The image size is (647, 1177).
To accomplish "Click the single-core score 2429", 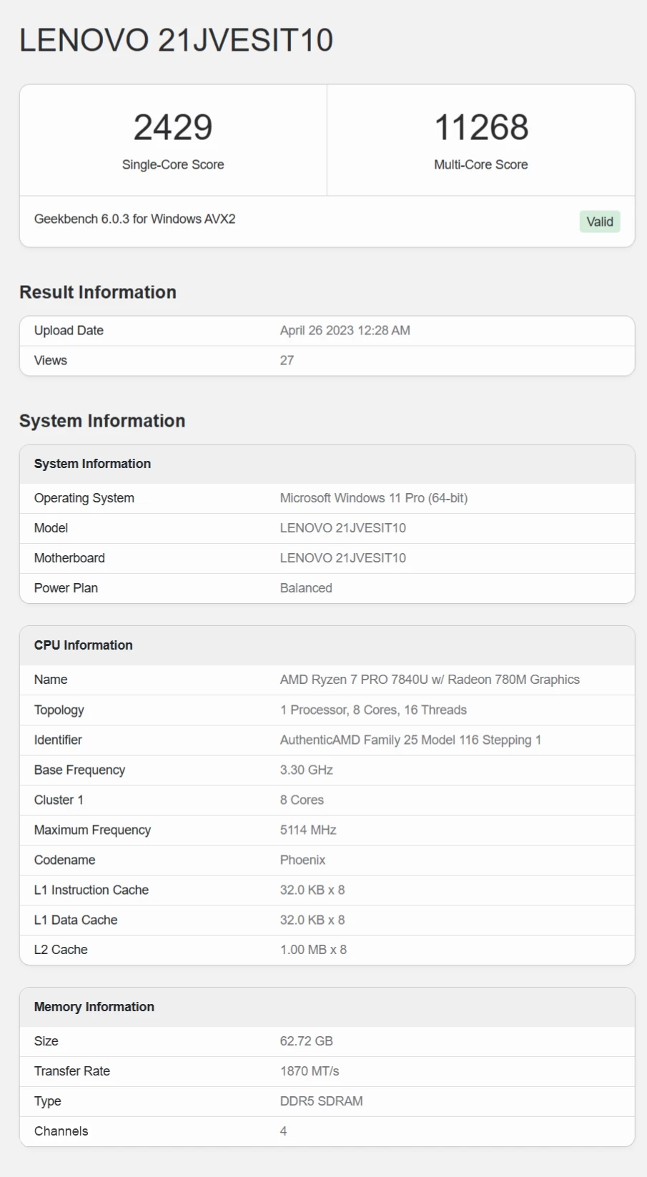I will (x=173, y=127).
